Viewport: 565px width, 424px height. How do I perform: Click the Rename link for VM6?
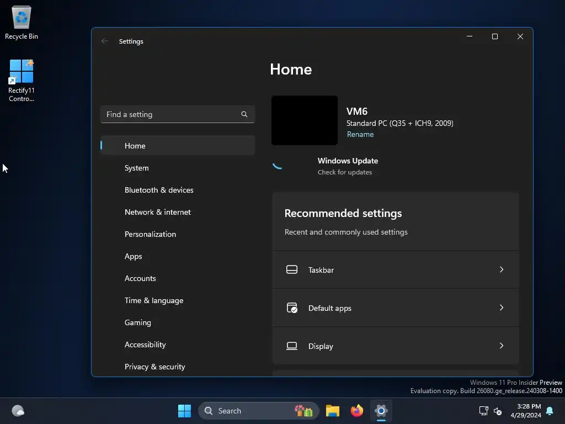[x=360, y=134]
